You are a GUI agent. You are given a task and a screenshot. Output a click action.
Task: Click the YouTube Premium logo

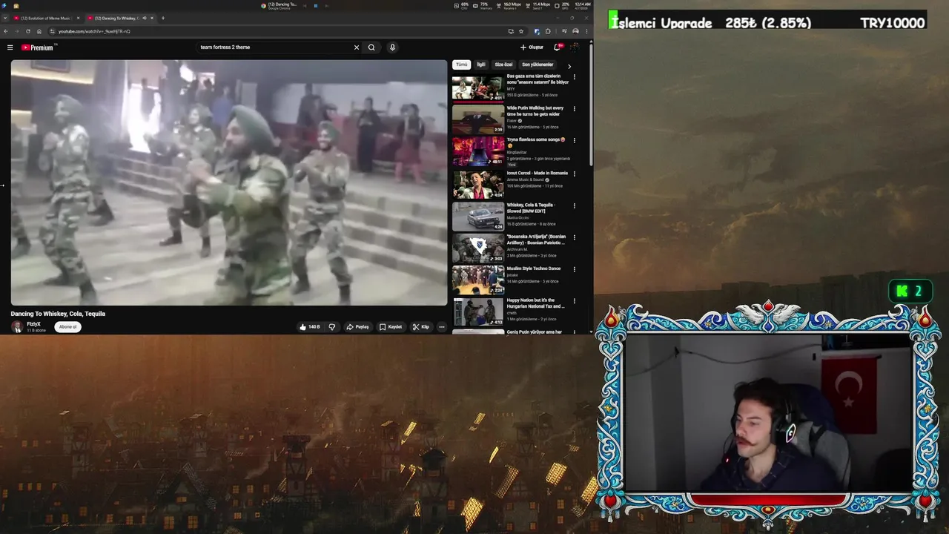click(38, 47)
